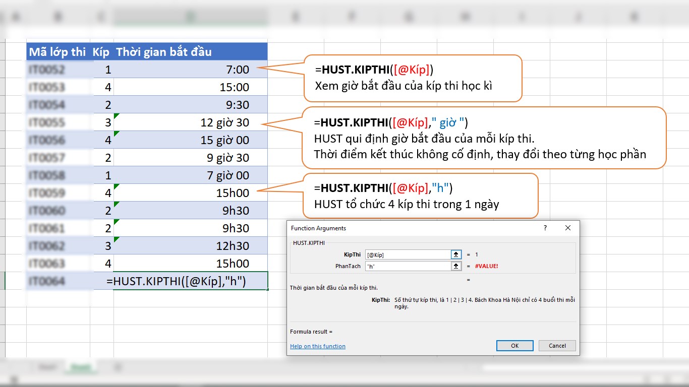This screenshot has width=689, height=387.
Task: Select the "Thời gian bắt đầu" header cell
Action: (191, 52)
